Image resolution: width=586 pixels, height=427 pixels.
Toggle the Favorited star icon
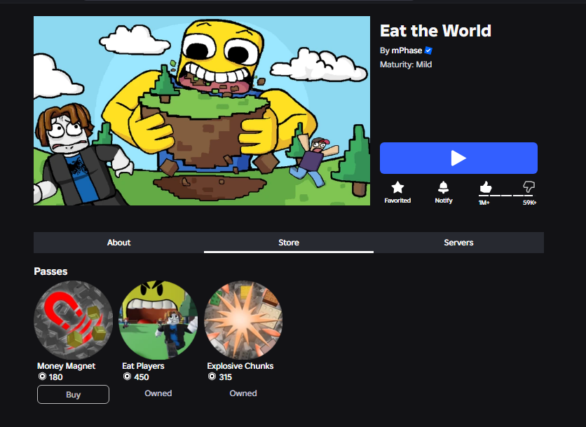[x=397, y=187]
